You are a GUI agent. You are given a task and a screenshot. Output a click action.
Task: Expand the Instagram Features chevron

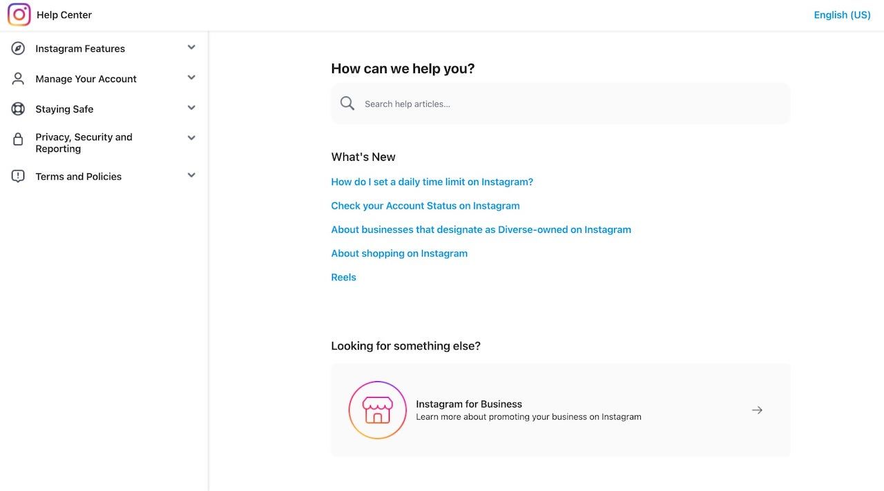[x=191, y=48]
